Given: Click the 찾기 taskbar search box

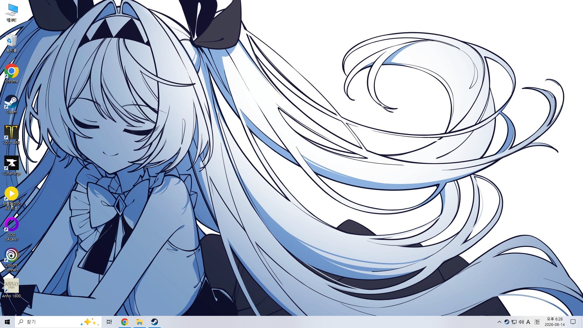Looking at the screenshot, I should pos(58,322).
